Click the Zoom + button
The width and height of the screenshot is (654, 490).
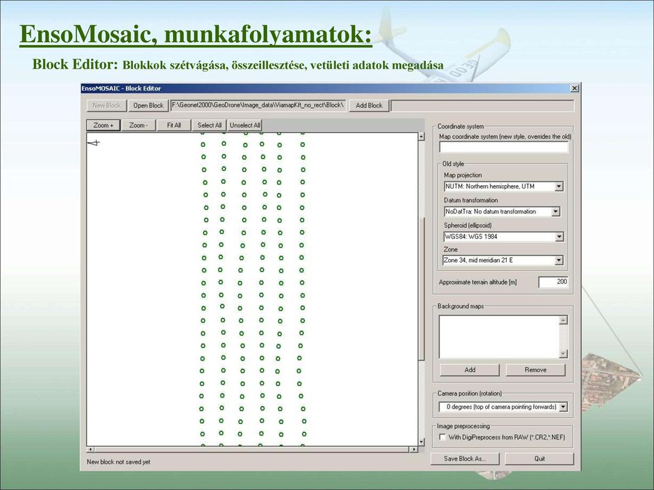[x=103, y=125]
